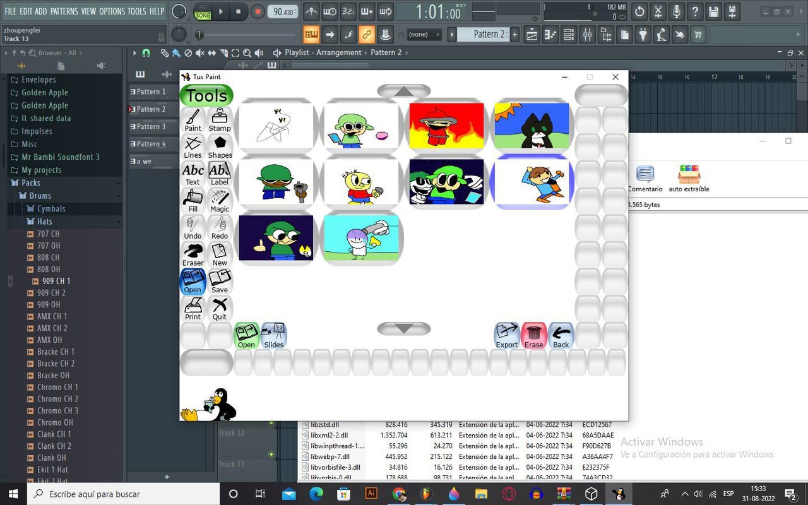
Task: Open the (none) snap dropdown in FL Studio
Action: point(424,34)
